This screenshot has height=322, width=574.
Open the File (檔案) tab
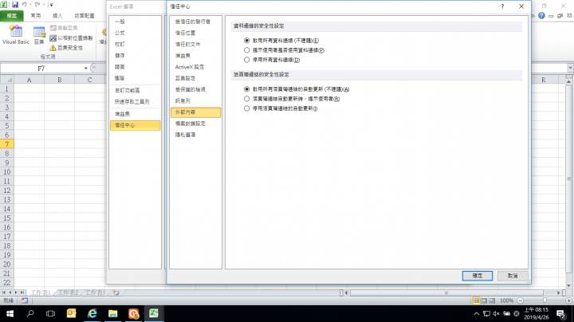(x=12, y=16)
